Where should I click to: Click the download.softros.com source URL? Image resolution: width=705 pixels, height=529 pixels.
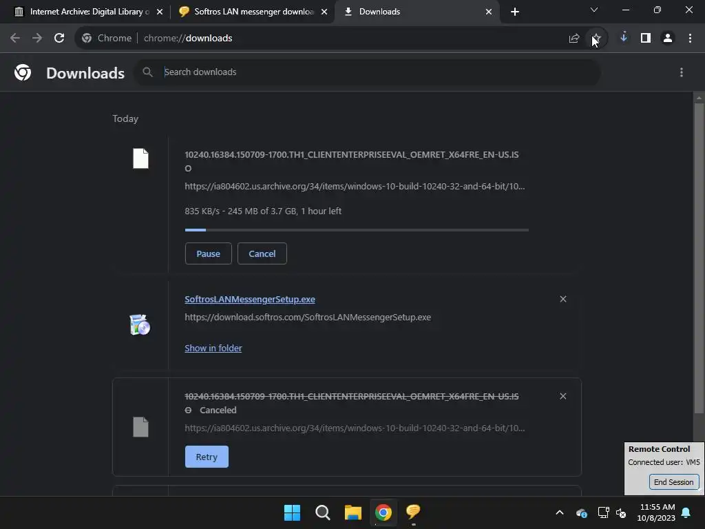point(308,317)
